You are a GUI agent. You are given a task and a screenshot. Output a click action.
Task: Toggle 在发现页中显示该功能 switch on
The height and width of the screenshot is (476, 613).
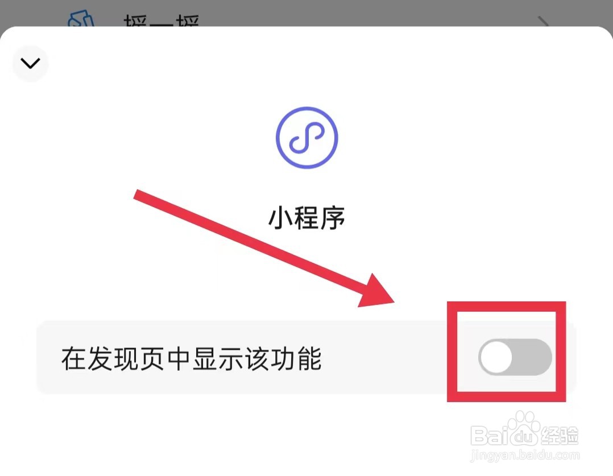515,358
